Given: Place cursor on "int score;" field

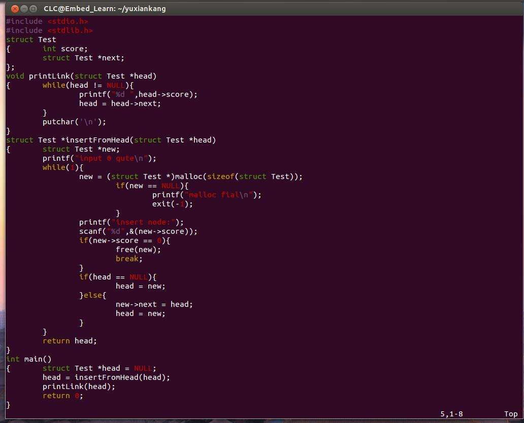Looking at the screenshot, I should point(65,49).
